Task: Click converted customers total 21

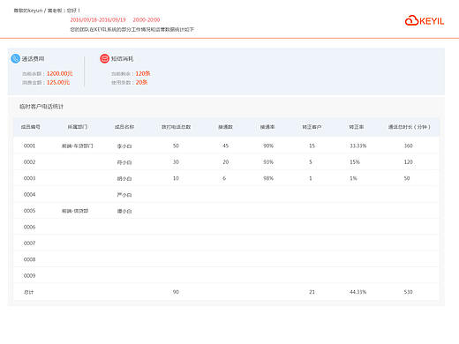Action: click(312, 292)
